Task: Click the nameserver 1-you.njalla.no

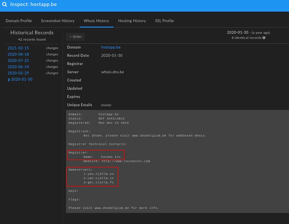Action: coord(99,174)
